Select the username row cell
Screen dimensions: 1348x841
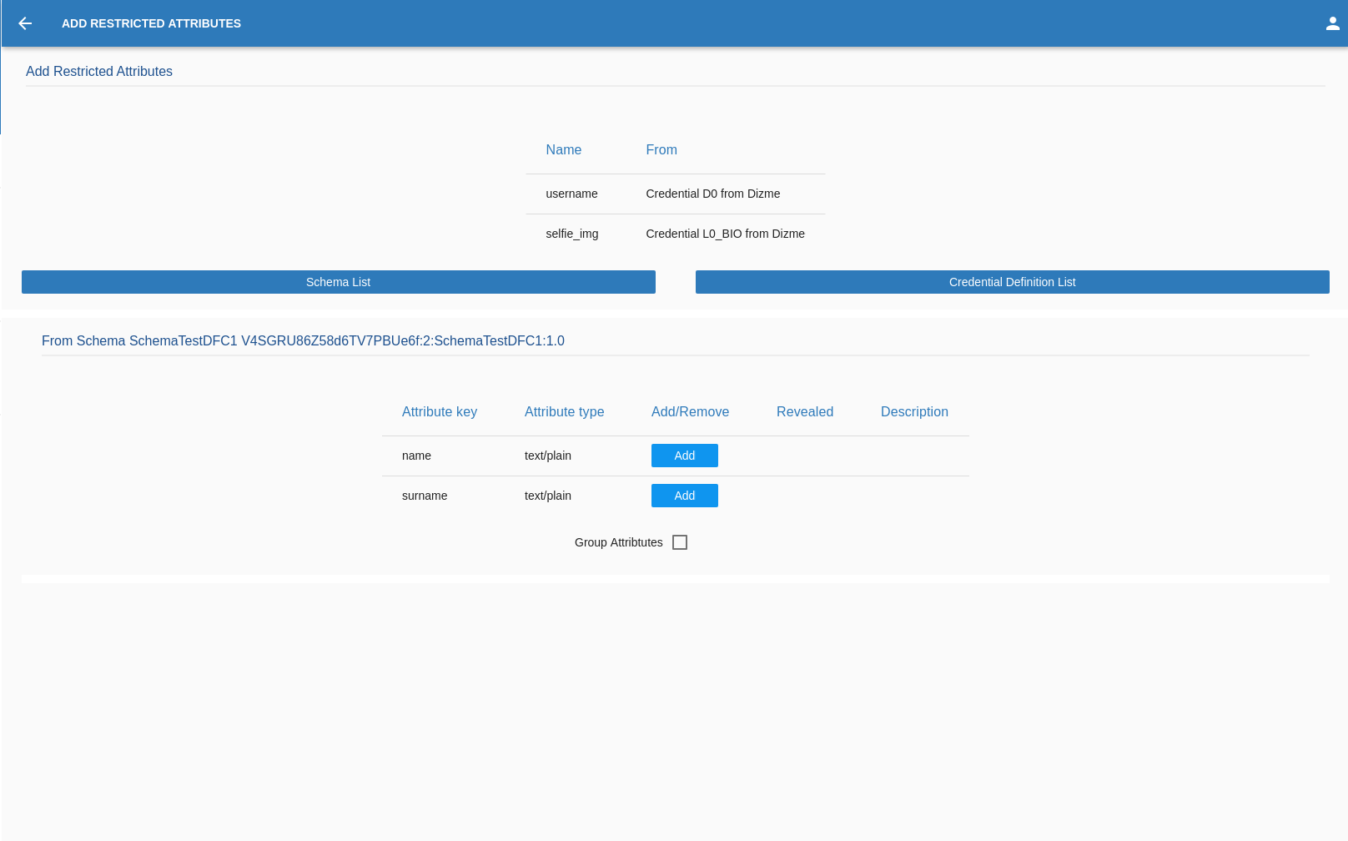pyautogui.click(x=571, y=194)
